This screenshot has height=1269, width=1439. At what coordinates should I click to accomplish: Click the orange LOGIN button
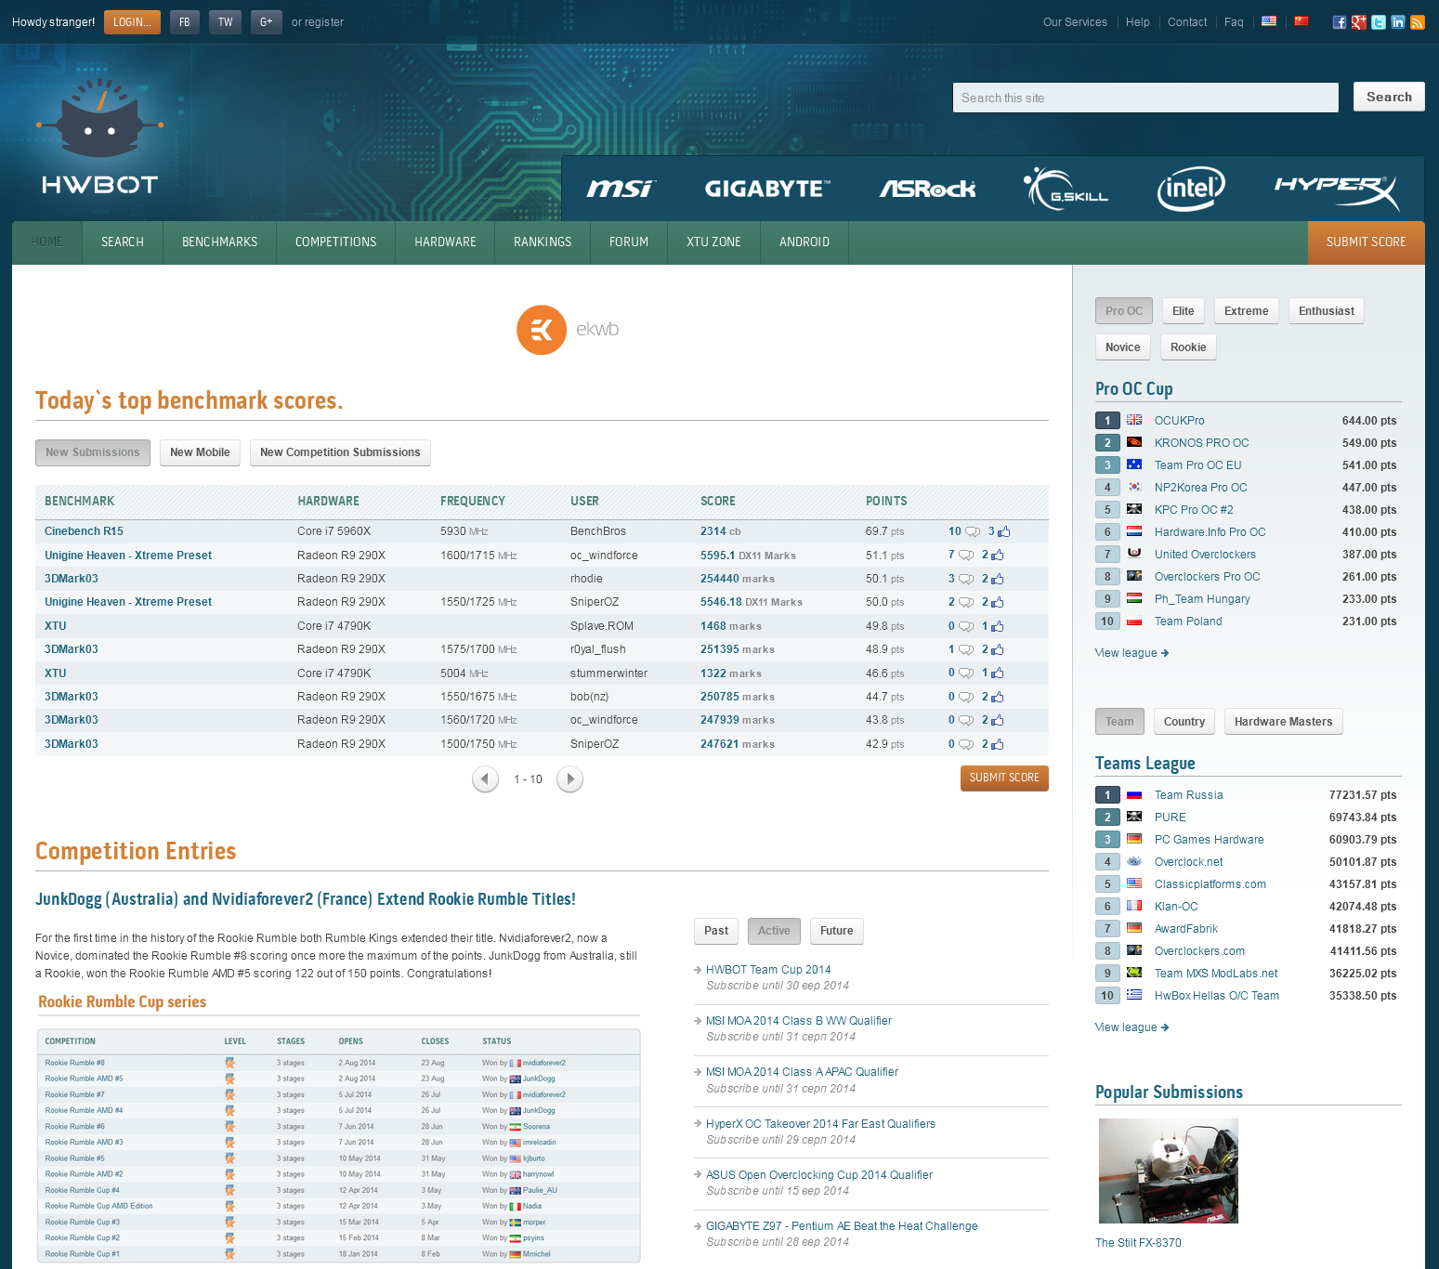[x=132, y=22]
